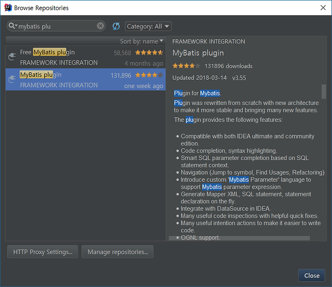Click the search magnifier icon in the search field

[12, 26]
